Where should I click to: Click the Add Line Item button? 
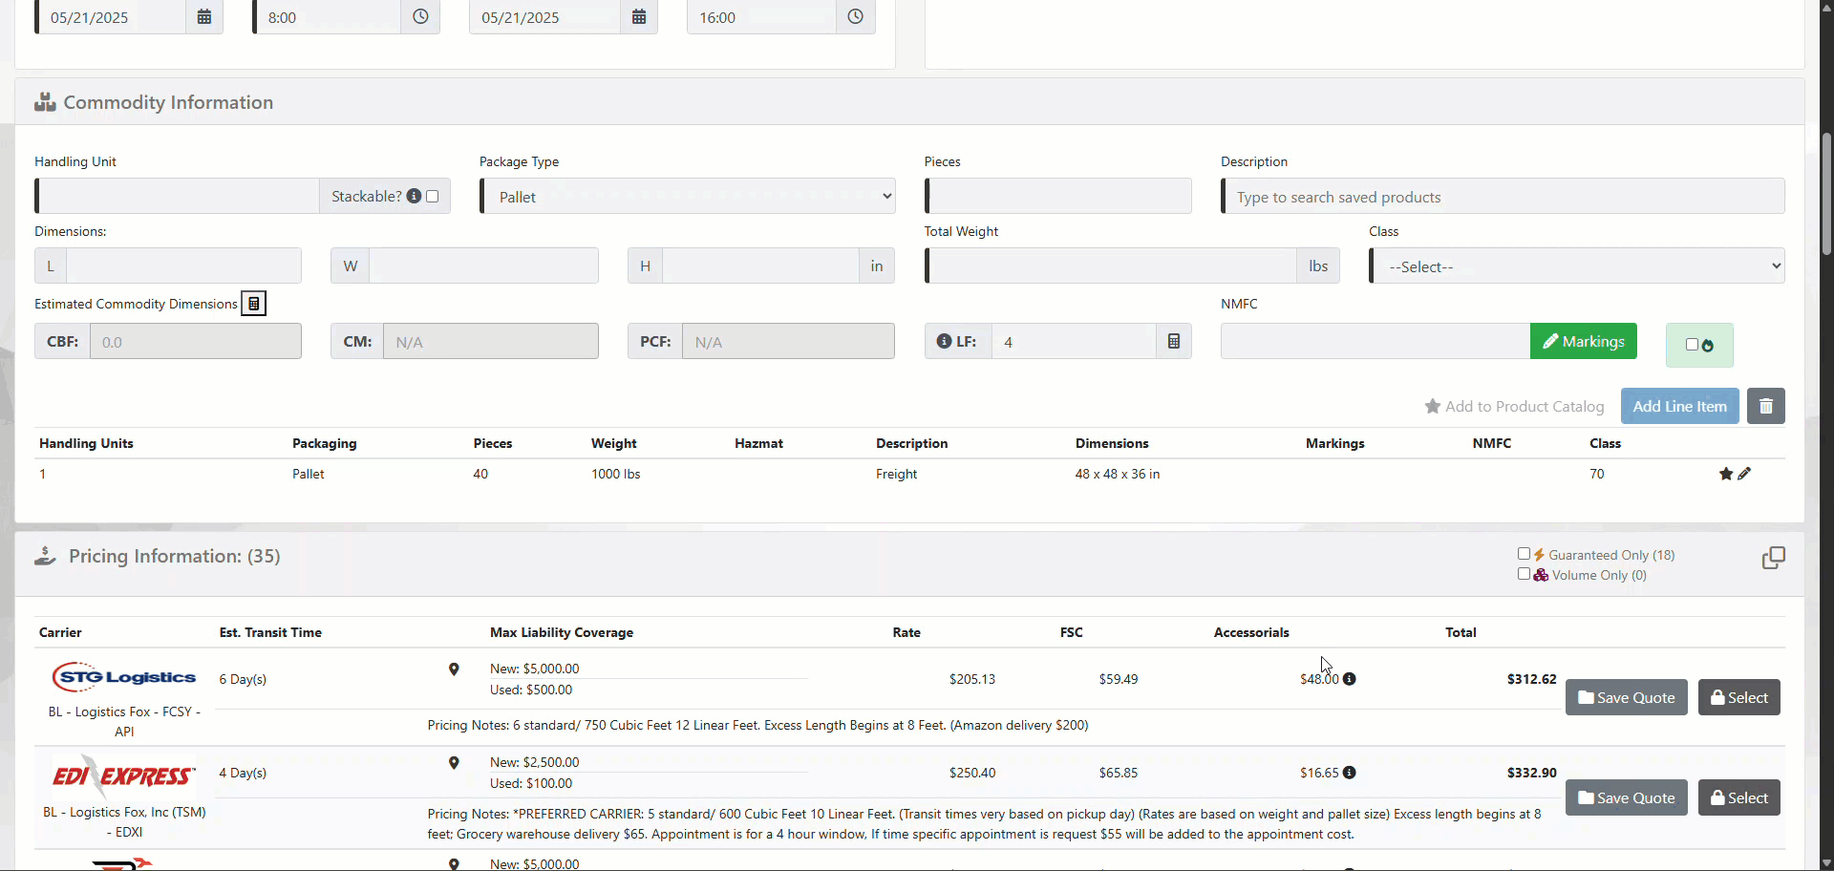pos(1679,406)
